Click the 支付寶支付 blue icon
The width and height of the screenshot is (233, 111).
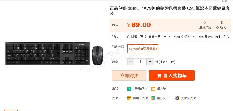(177, 98)
